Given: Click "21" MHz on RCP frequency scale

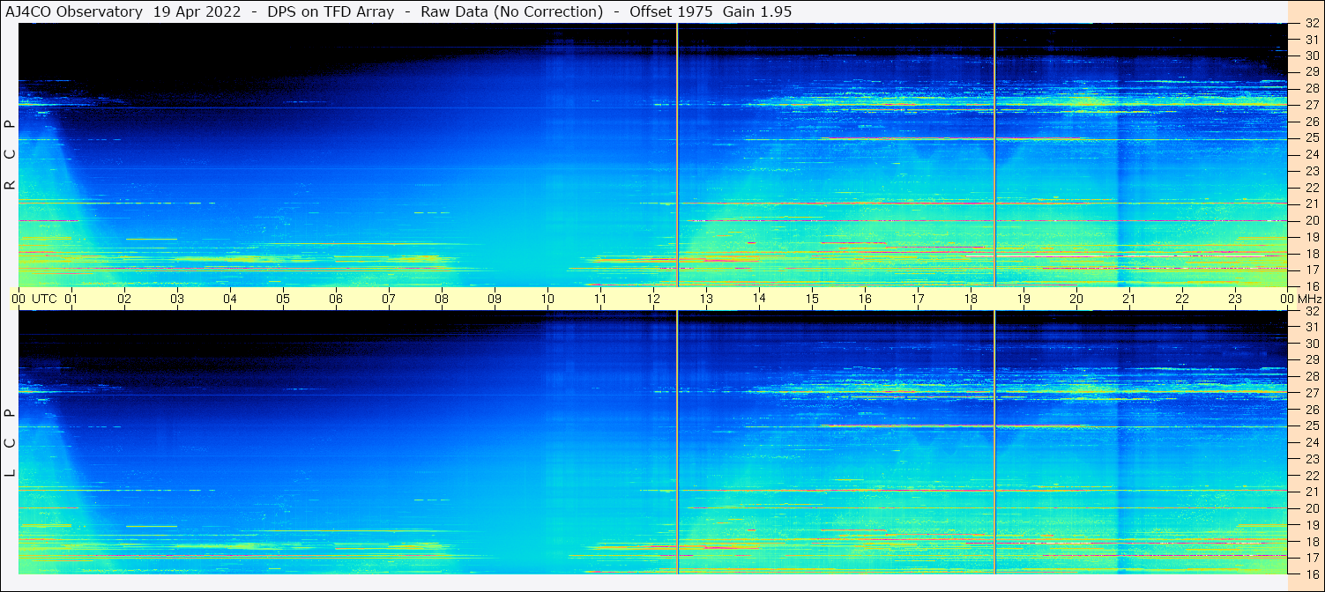Looking at the screenshot, I should point(1312,203).
